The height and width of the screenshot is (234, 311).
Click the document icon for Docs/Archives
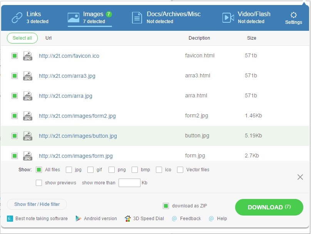137,18
